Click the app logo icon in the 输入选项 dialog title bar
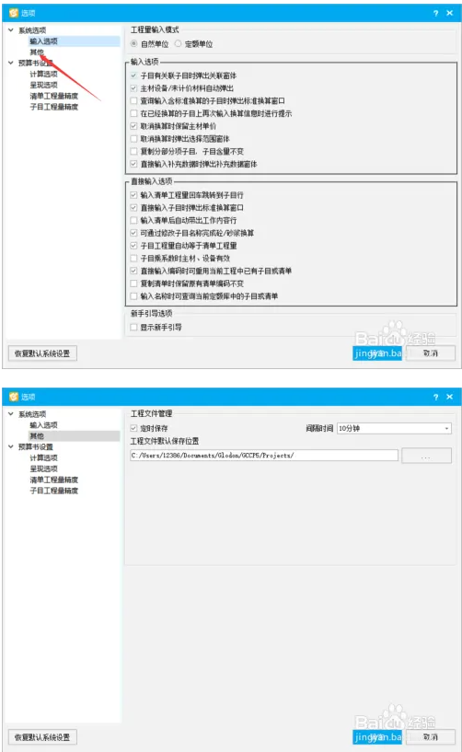The width and height of the screenshot is (462, 752). click(x=14, y=13)
